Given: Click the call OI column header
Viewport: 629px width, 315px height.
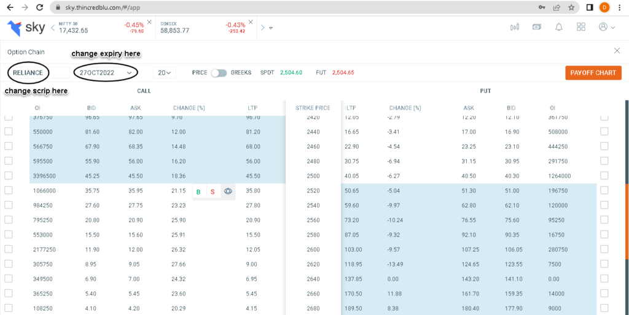Looking at the screenshot, I should coord(38,108).
